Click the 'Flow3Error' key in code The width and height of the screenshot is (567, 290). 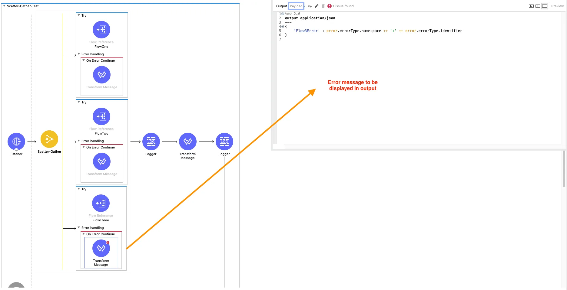(307, 31)
